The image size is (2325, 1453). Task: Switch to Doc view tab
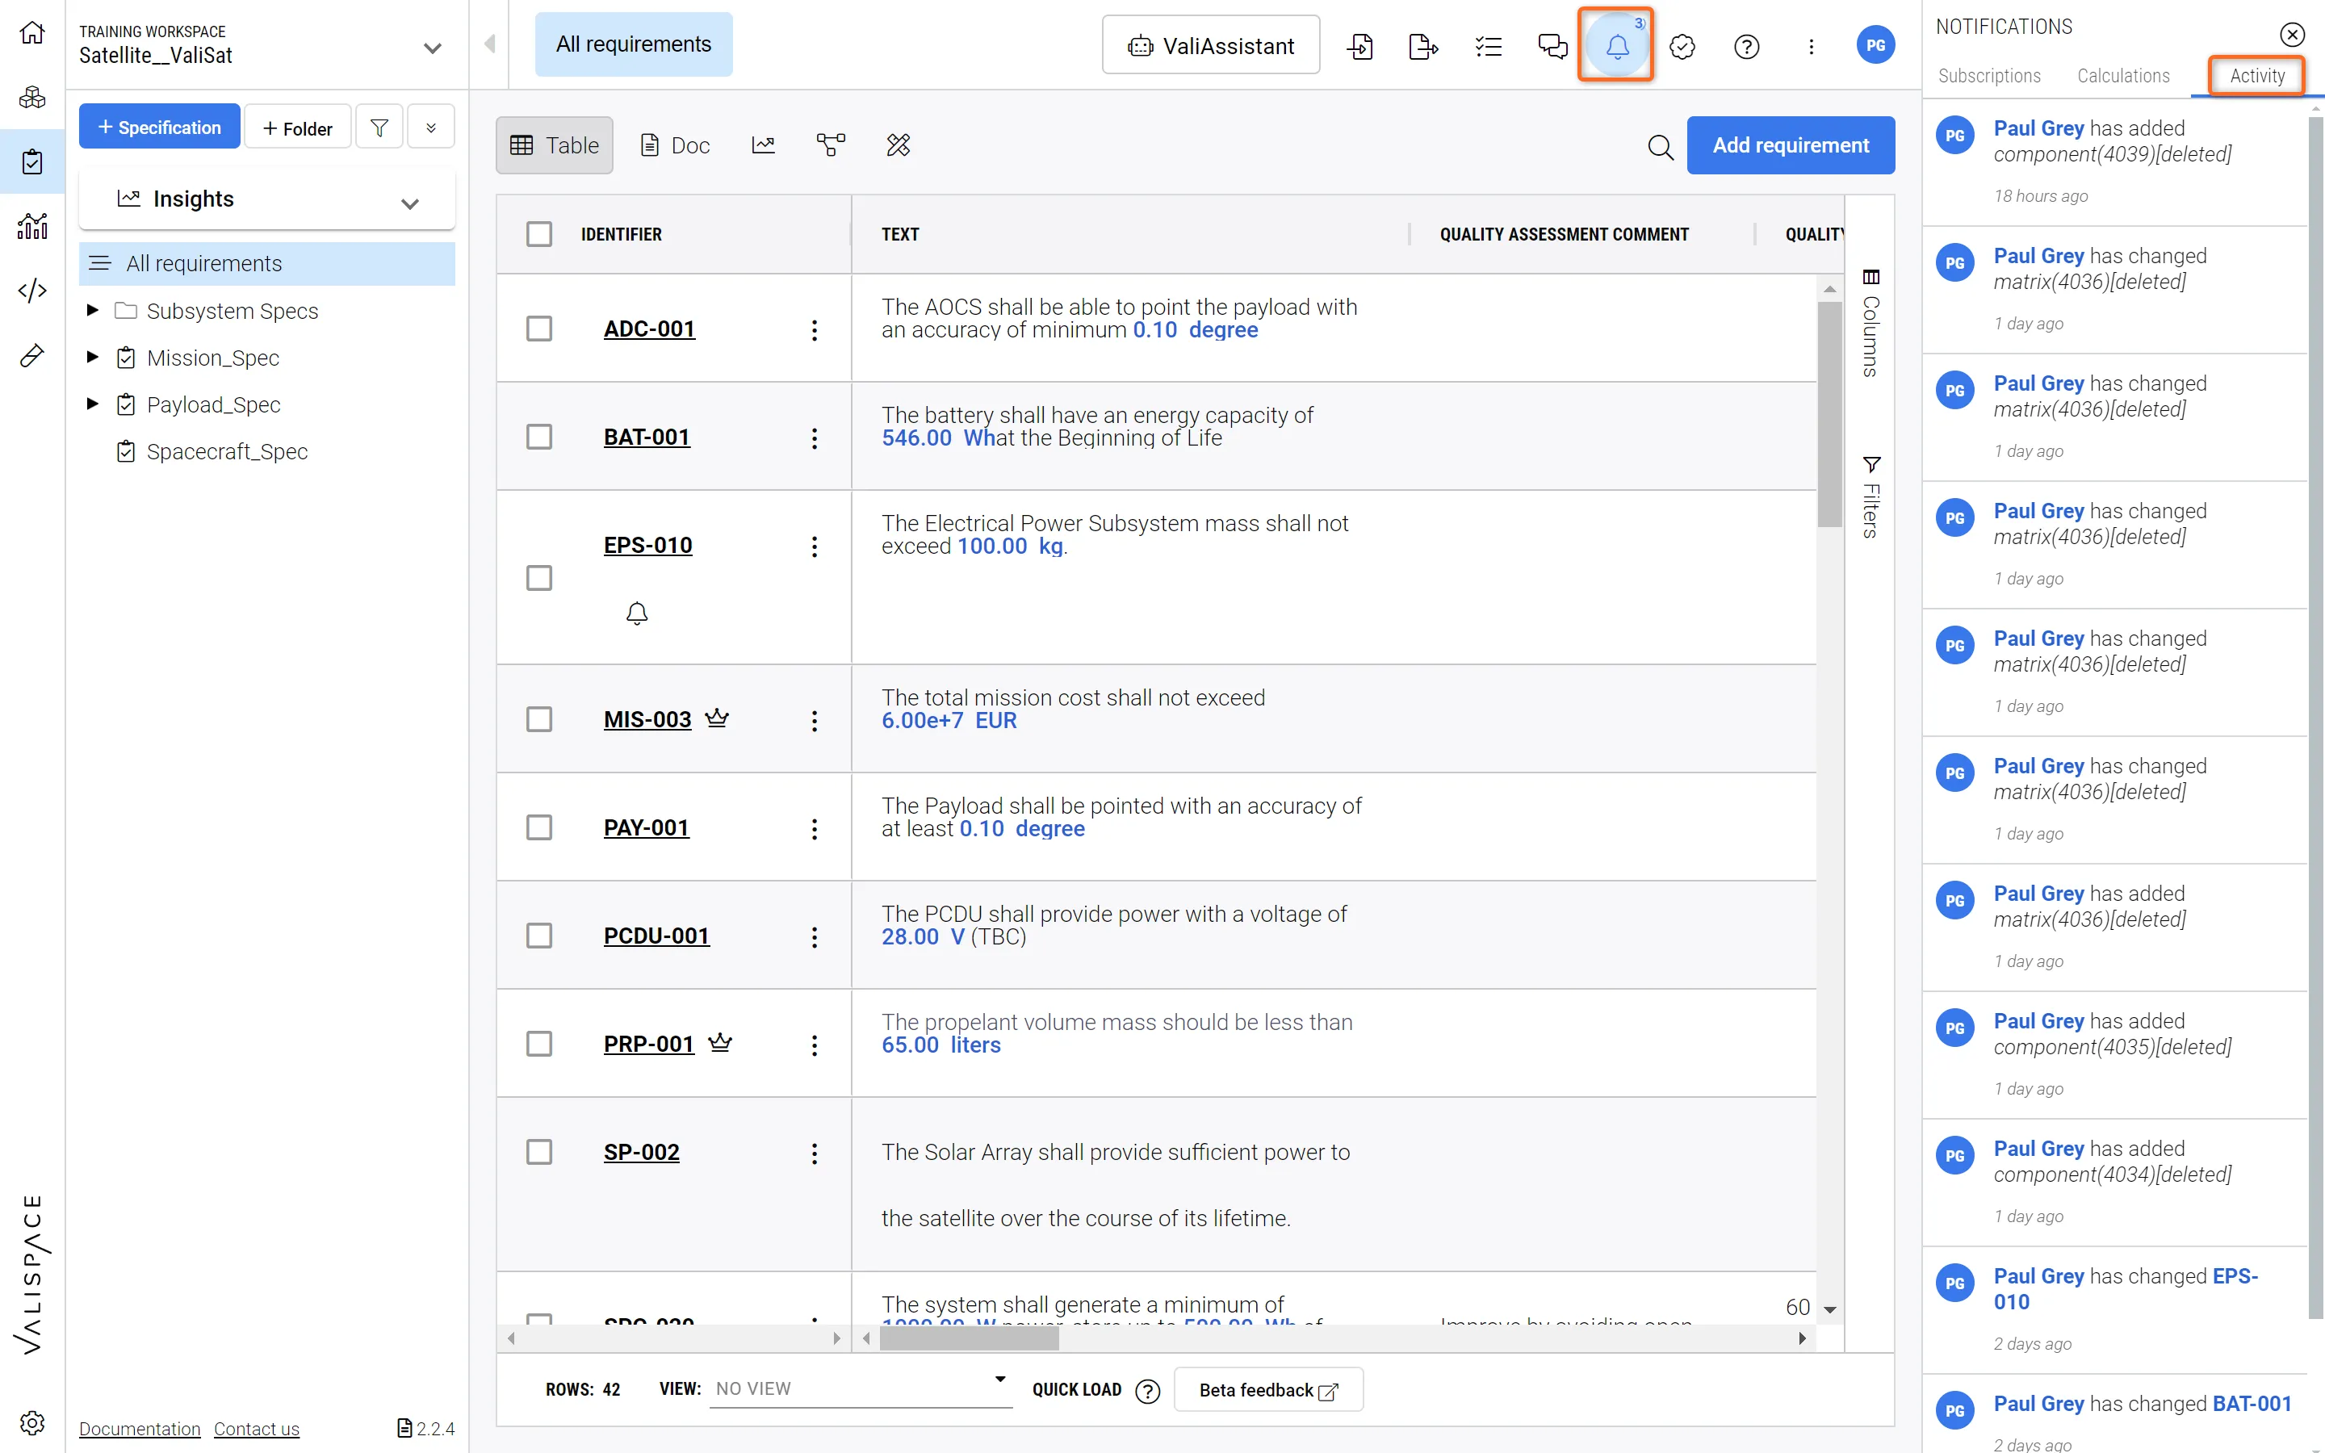point(674,145)
